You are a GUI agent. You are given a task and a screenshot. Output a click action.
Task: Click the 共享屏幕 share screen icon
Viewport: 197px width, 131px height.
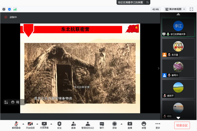point(44,125)
